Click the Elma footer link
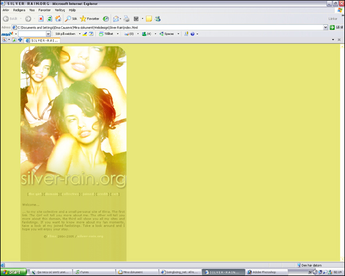345x276 pixels. point(52,236)
